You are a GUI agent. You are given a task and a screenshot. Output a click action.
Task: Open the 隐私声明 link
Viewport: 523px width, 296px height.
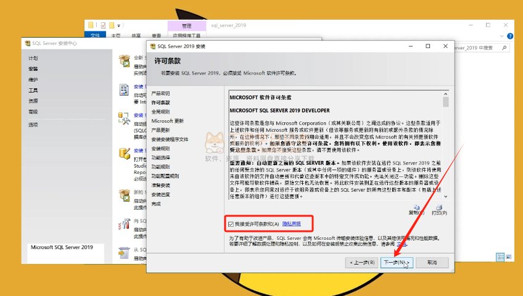pos(292,224)
